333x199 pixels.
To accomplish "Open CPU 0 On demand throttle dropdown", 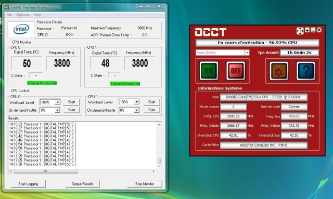I will pos(57,110).
